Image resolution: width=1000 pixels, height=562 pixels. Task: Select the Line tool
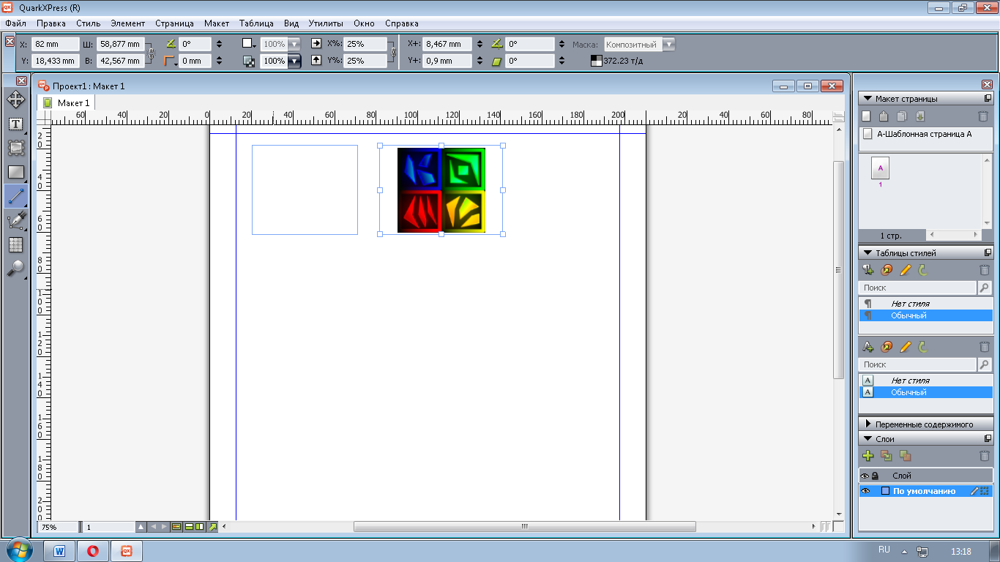[x=15, y=196]
